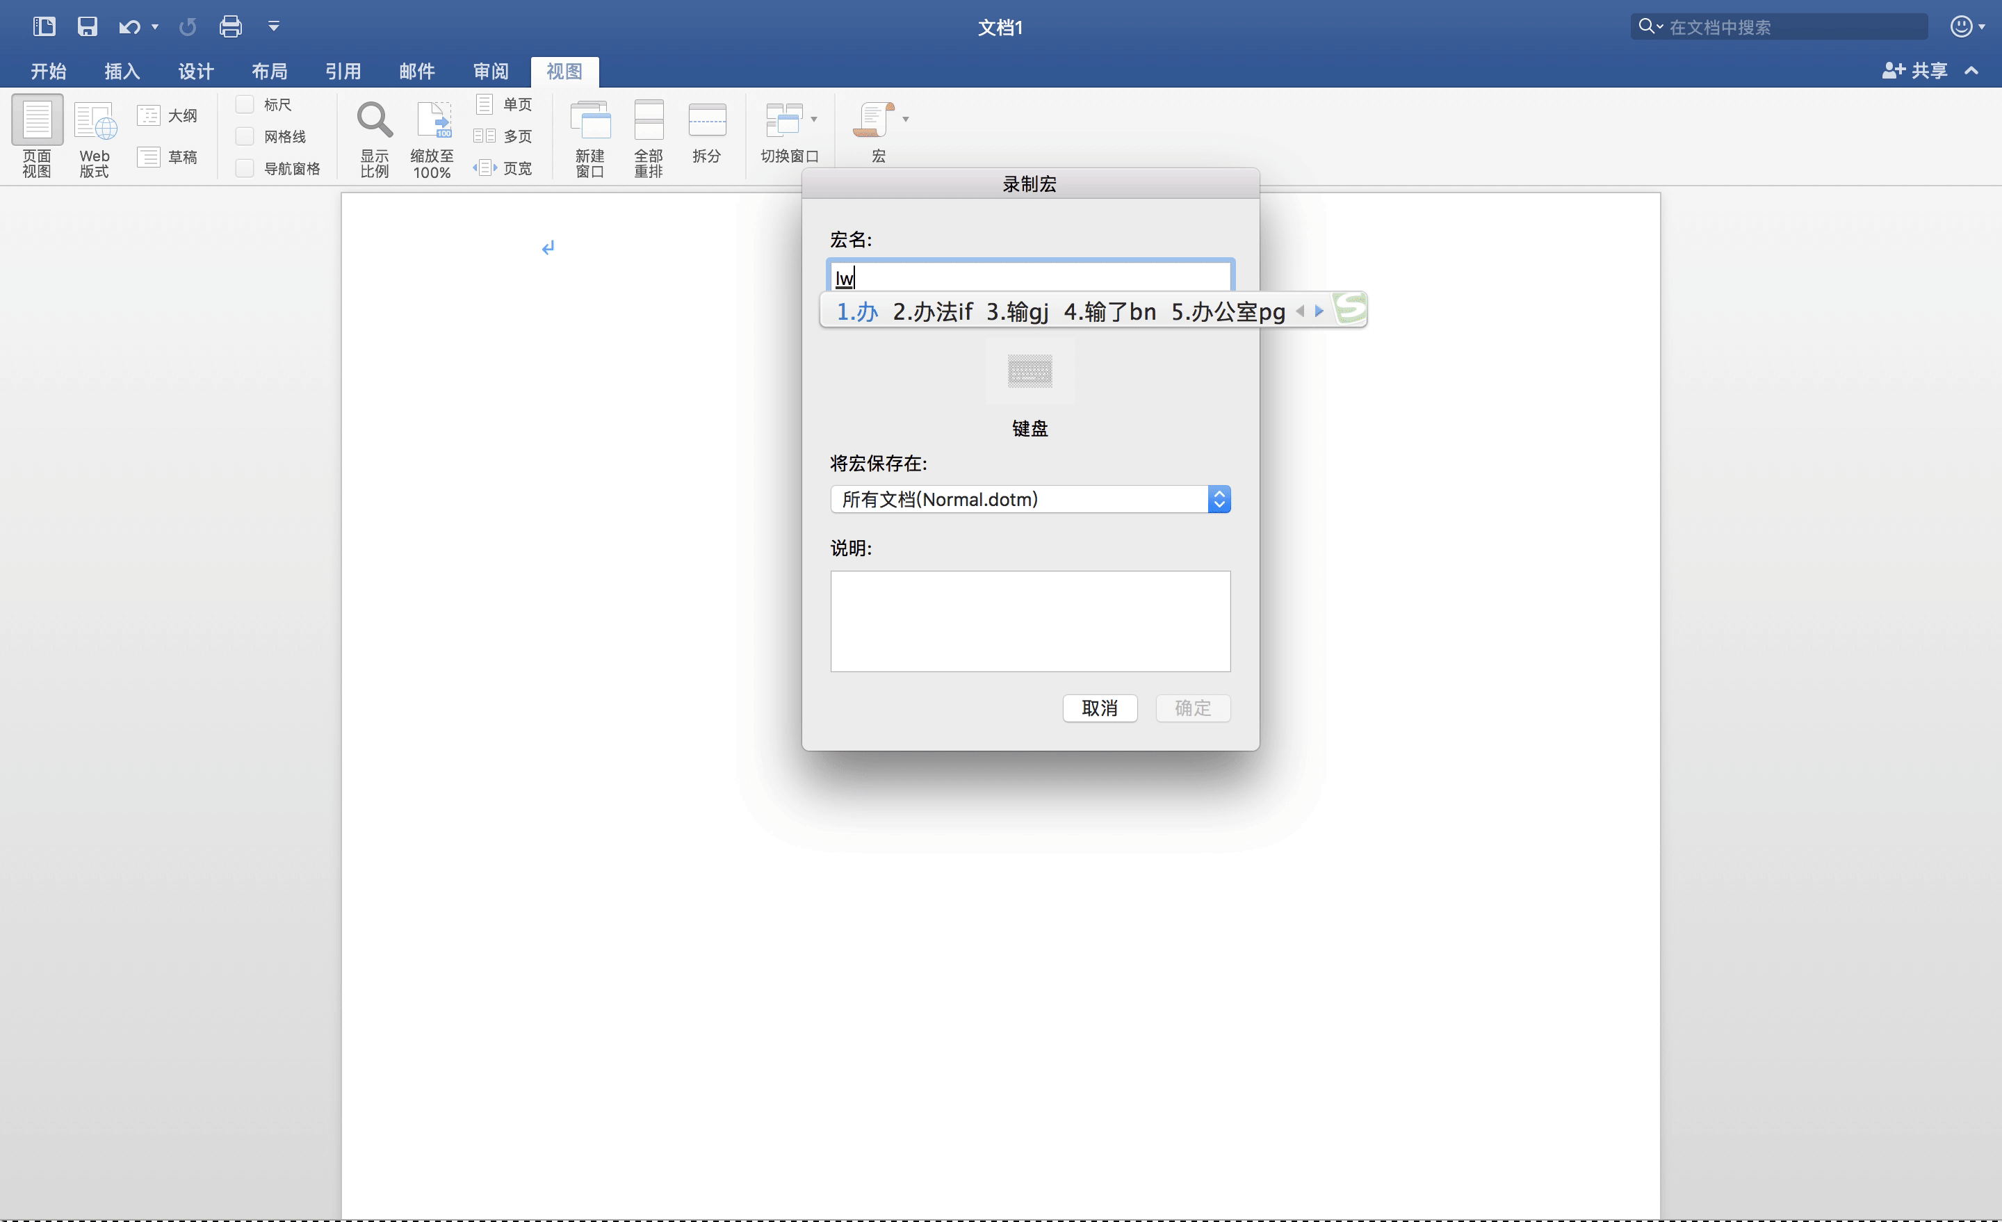Viewport: 2002px width, 1222px height.
Task: Click the Print icon
Action: point(231,27)
